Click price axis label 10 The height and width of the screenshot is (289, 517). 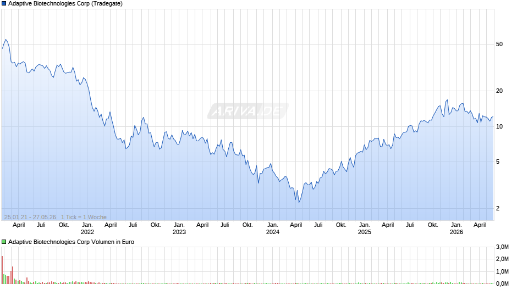[499, 126]
